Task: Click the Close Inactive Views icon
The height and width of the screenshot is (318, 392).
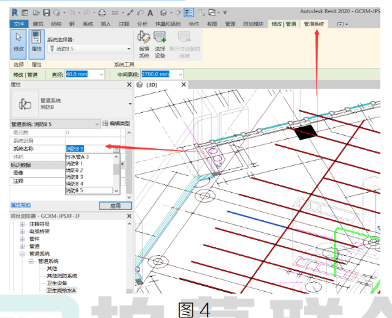Action: click(x=202, y=12)
